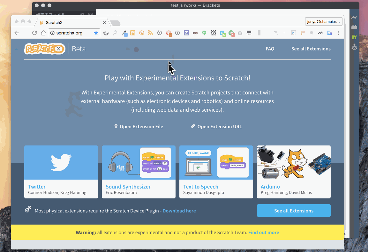Go back using the browser back arrow
Screen dimensions: 368x252
click(17, 33)
